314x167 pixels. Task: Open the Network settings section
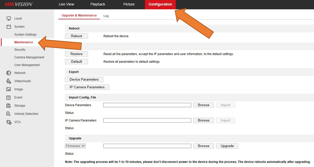[20, 73]
